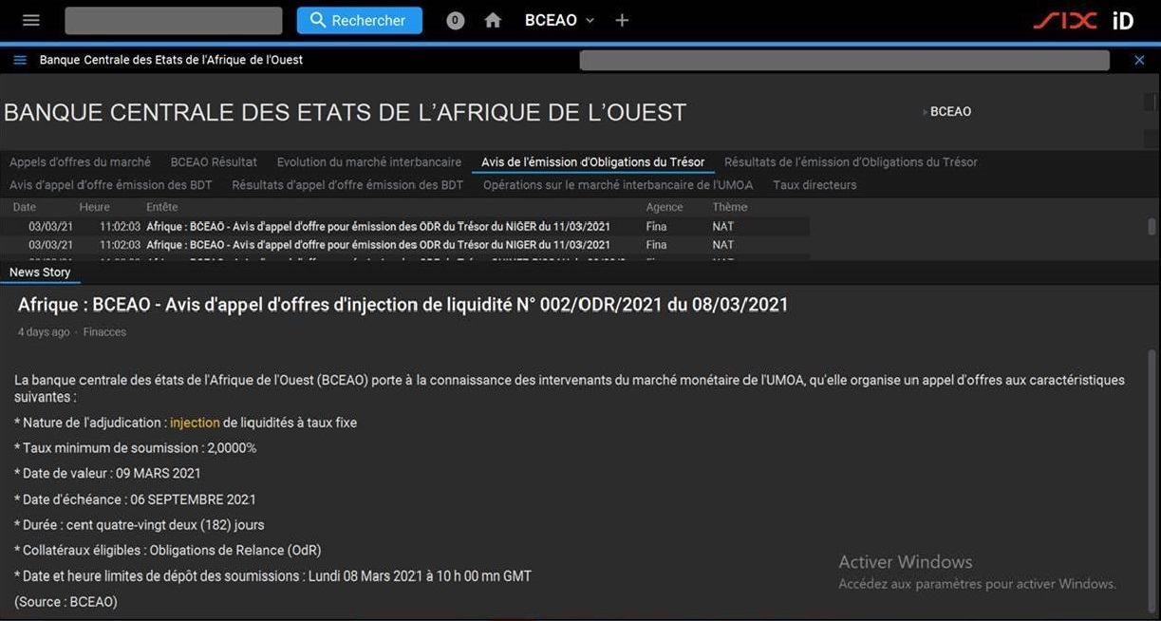Sort news list by Heure column
1161x621 pixels.
click(x=94, y=207)
